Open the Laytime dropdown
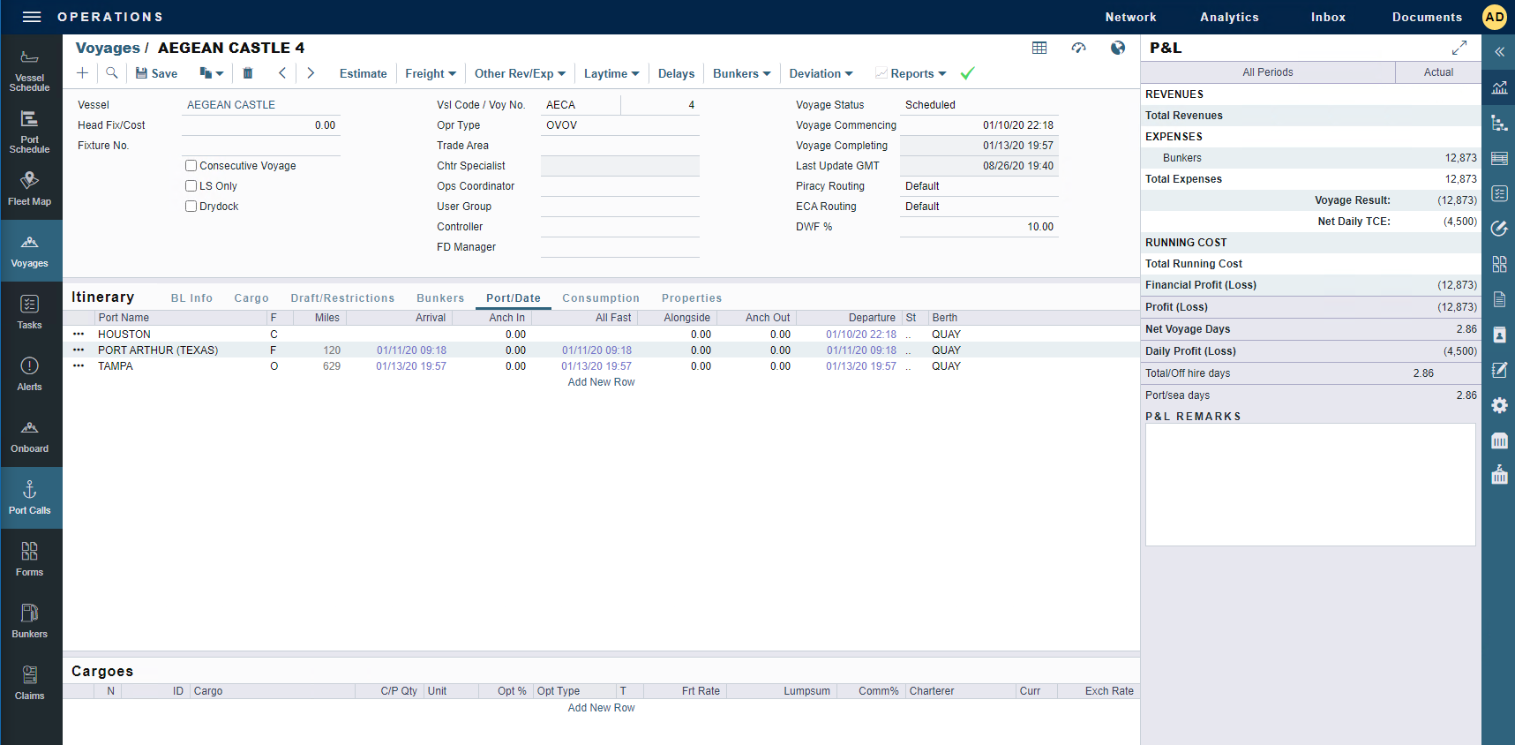This screenshot has height=745, width=1515. pos(611,74)
